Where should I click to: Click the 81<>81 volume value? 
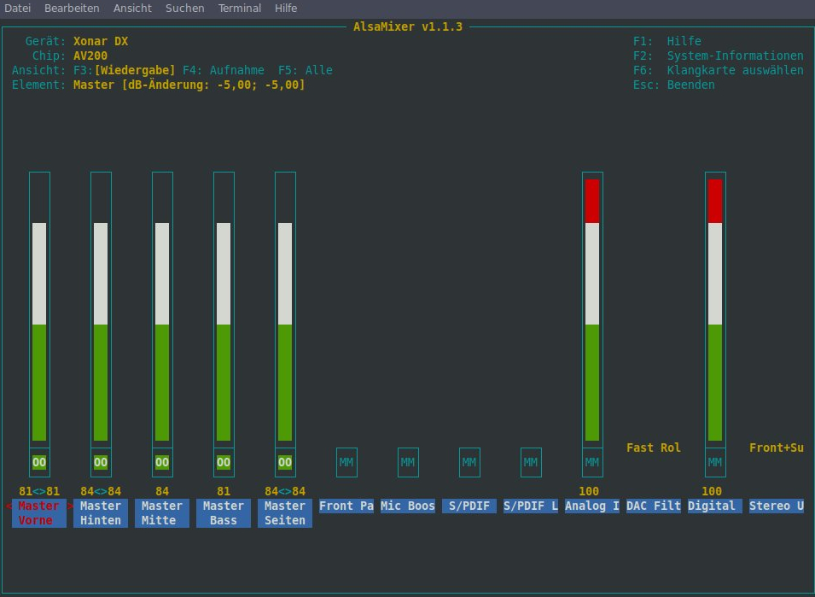[39, 491]
